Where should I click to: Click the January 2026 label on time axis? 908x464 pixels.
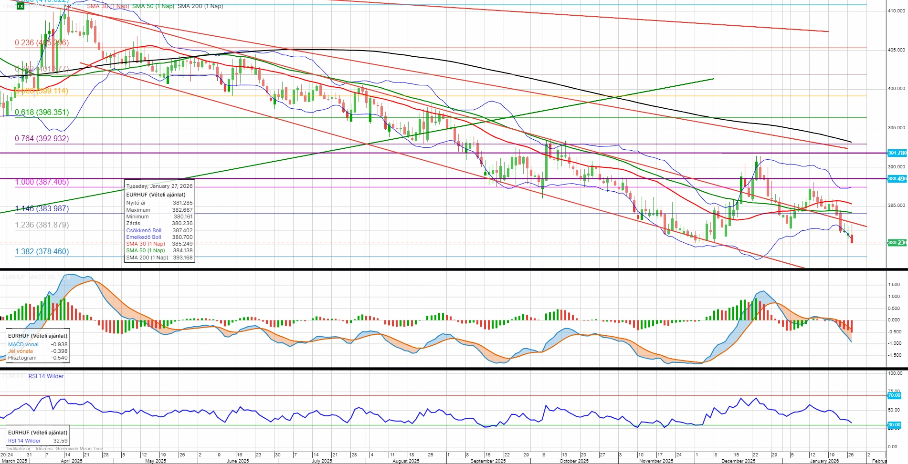pyautogui.click(x=824, y=461)
